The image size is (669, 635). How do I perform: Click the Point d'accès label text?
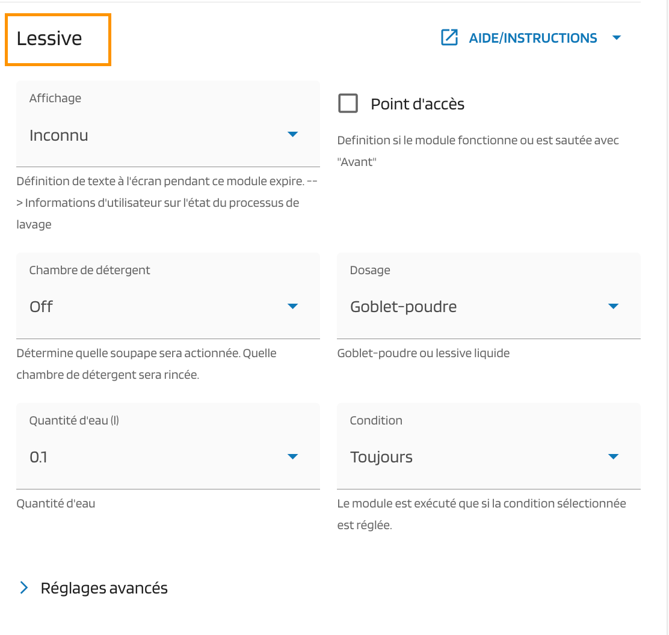[x=418, y=104]
